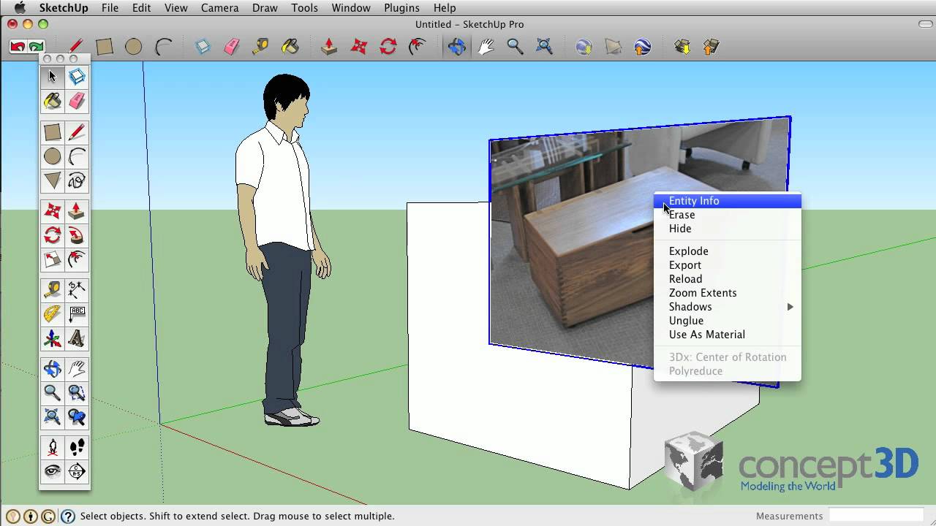
Task: Click the help question mark in the status bar
Action: tap(67, 517)
